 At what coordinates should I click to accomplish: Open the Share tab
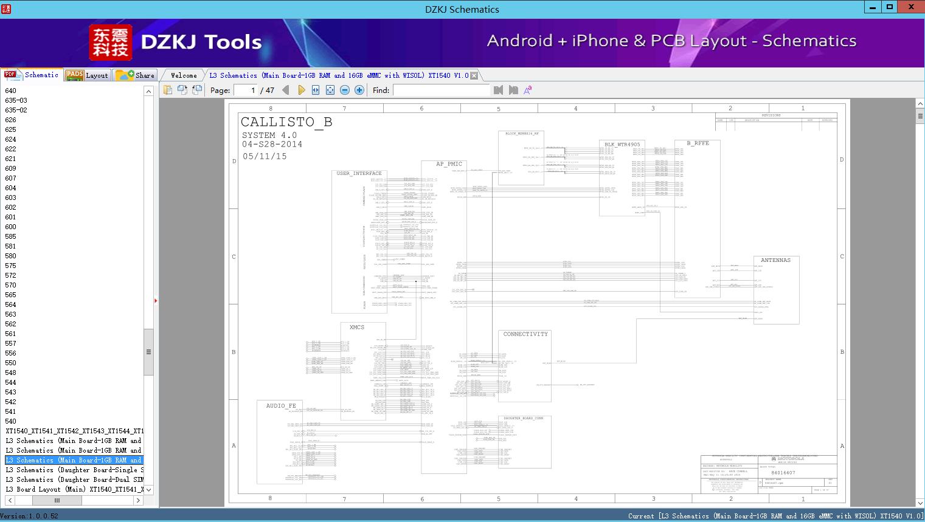tap(136, 75)
